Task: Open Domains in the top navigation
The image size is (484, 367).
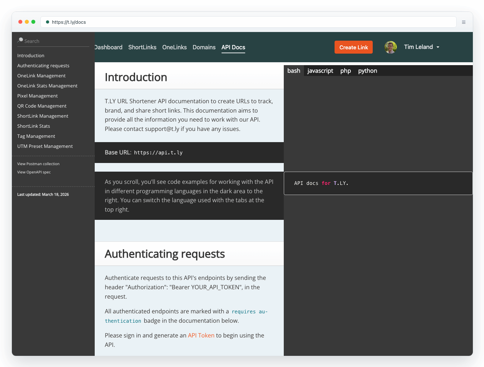Action: (x=204, y=47)
